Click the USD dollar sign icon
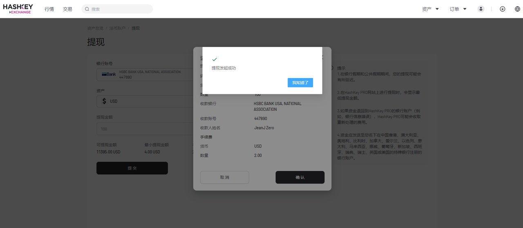The width and height of the screenshot is (523, 228). (104, 101)
